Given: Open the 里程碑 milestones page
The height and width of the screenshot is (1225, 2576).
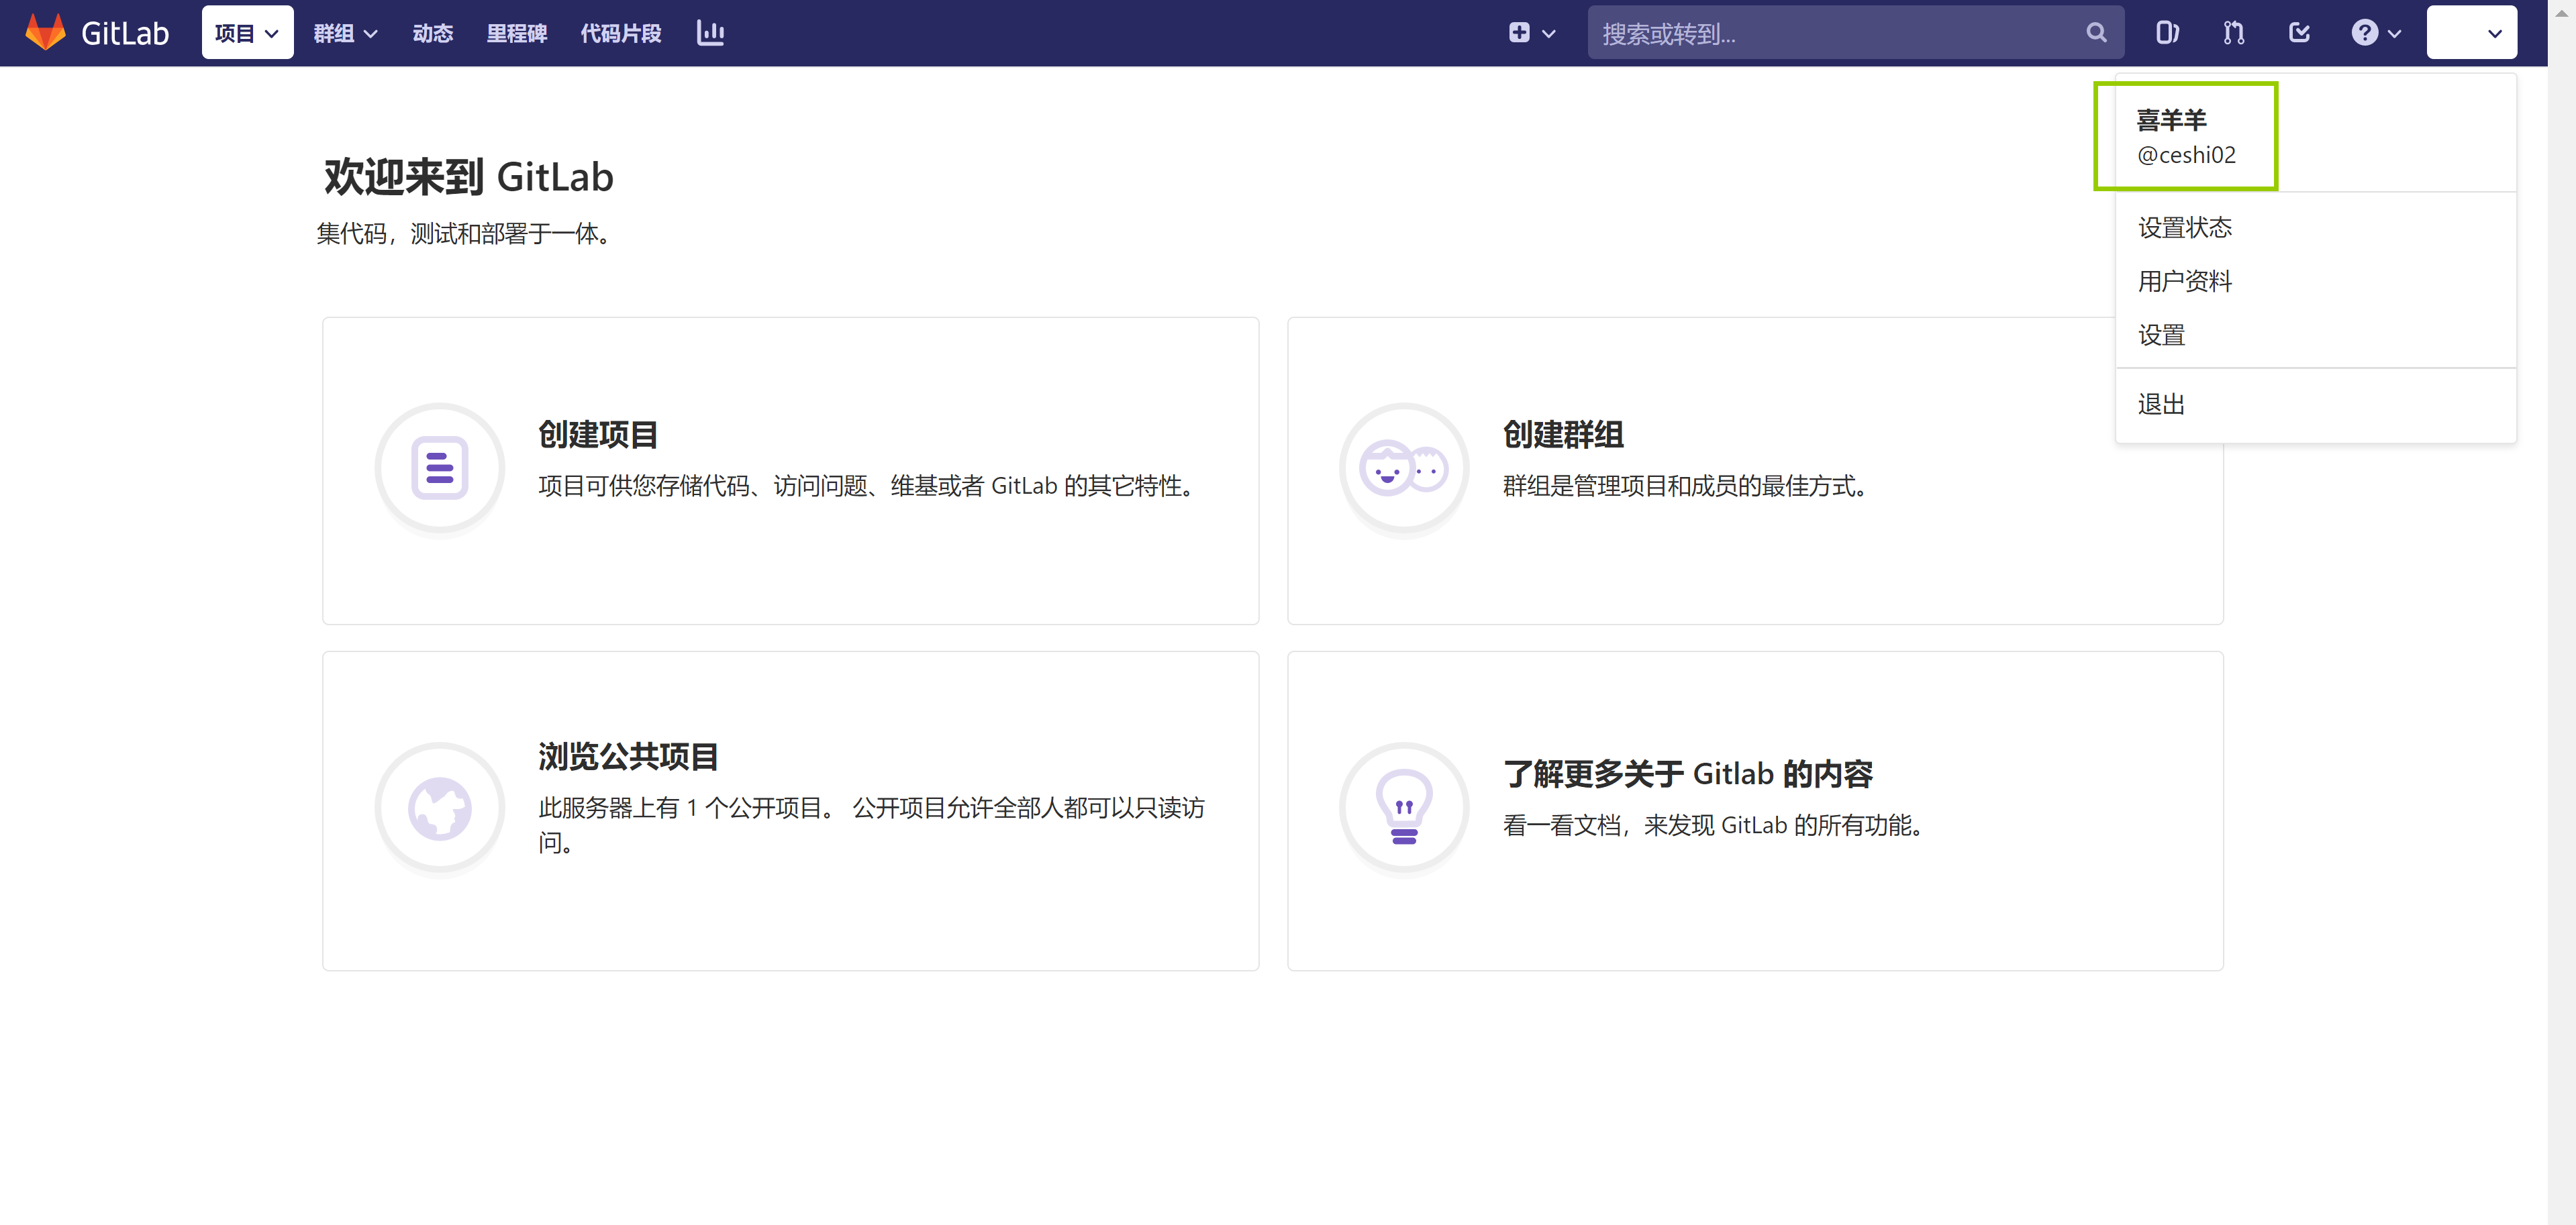Looking at the screenshot, I should click(517, 33).
